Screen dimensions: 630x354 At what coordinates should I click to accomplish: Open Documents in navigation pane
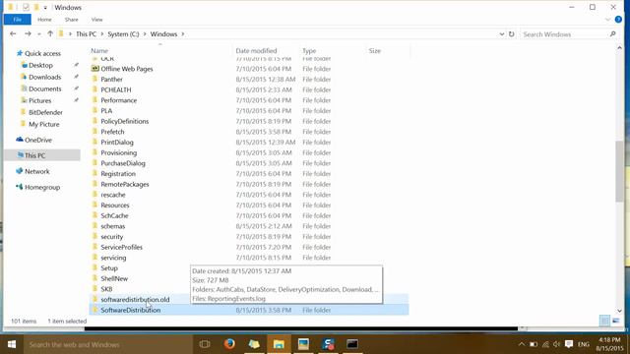coord(44,88)
